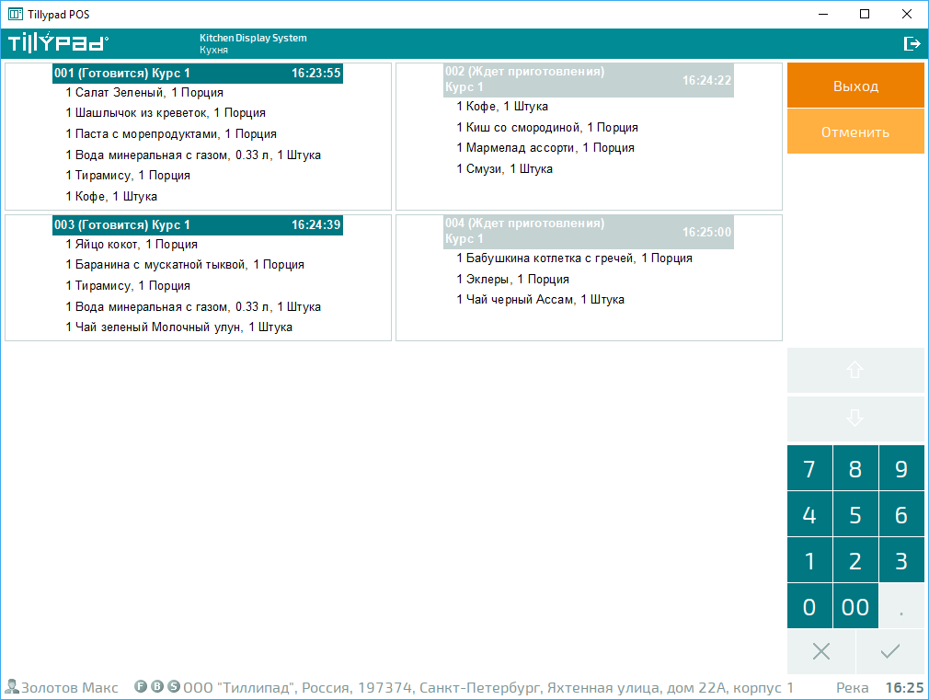
Task: Choose order 004 header bar
Action: point(588,232)
